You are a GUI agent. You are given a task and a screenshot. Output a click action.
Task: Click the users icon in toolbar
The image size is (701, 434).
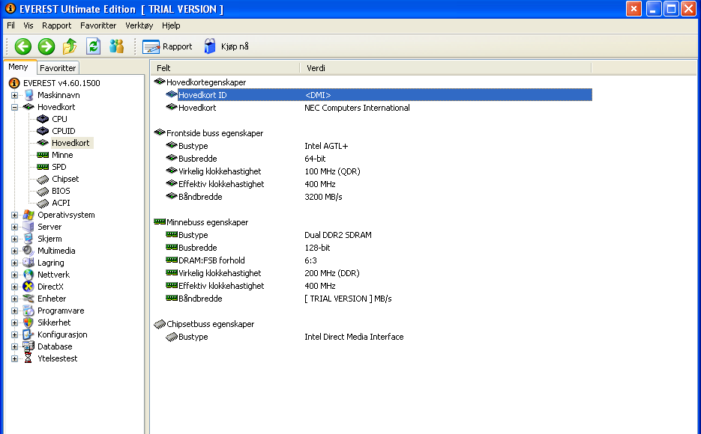click(x=116, y=46)
